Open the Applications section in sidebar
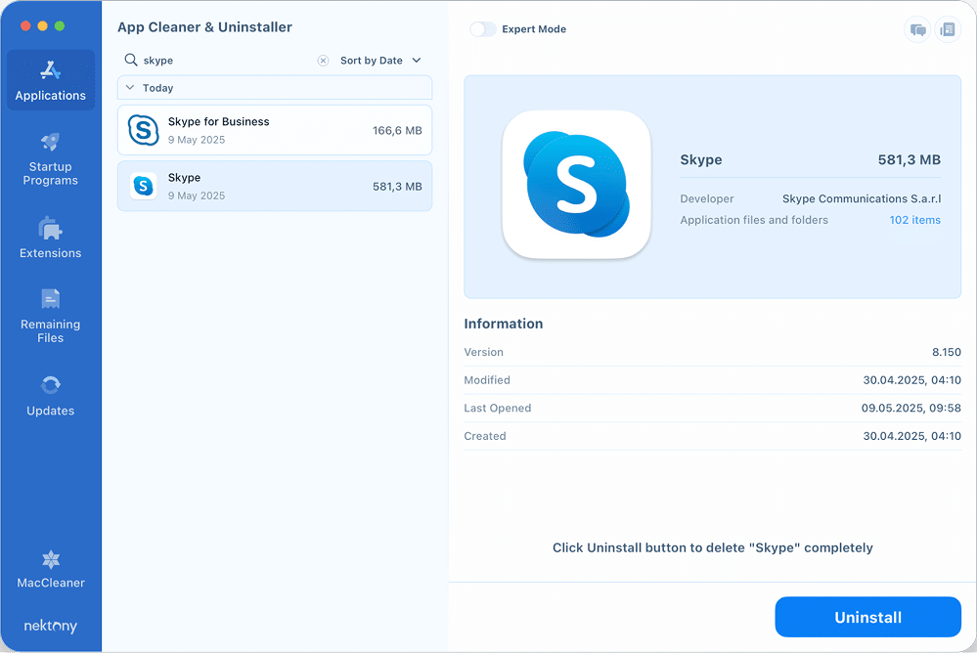The width and height of the screenshot is (977, 653). point(51,80)
